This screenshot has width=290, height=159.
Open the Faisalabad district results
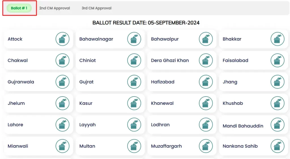coord(235,60)
